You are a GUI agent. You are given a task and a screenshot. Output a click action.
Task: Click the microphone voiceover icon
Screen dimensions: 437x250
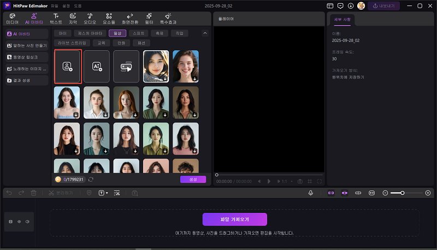point(310,193)
